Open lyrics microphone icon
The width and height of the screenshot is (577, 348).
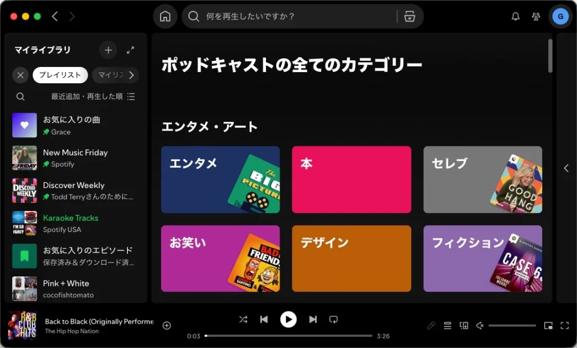pos(431,325)
